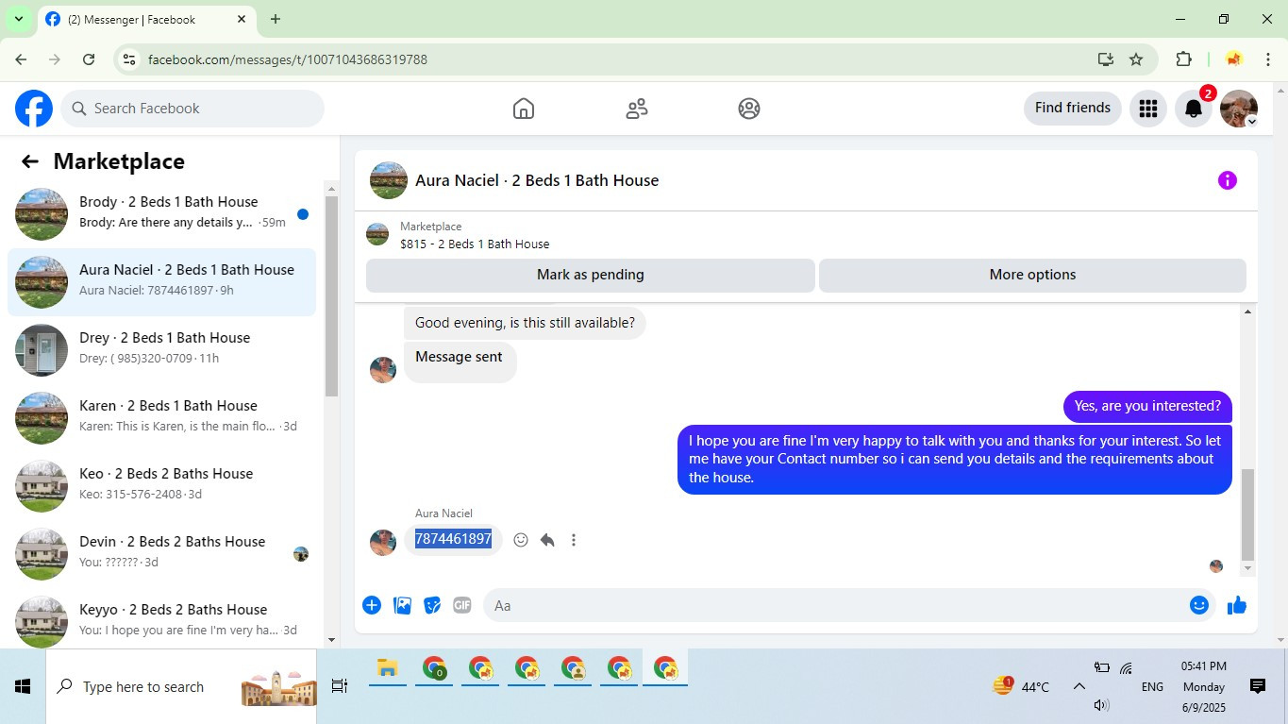Click the ENG language indicator
Image resolution: width=1288 pixels, height=724 pixels.
tap(1152, 687)
